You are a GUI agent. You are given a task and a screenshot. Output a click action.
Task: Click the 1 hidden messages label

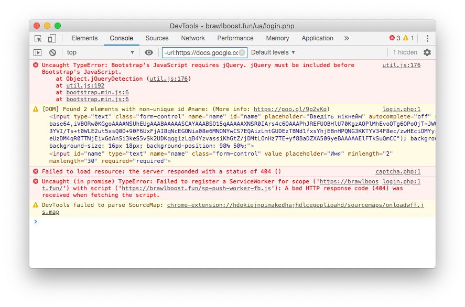click(405, 52)
